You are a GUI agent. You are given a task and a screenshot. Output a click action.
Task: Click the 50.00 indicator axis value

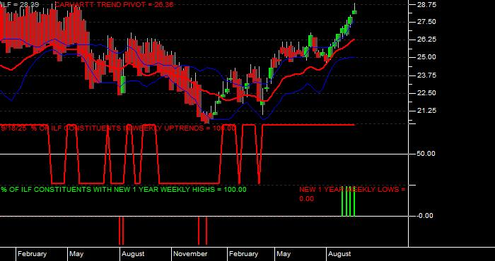(426, 154)
